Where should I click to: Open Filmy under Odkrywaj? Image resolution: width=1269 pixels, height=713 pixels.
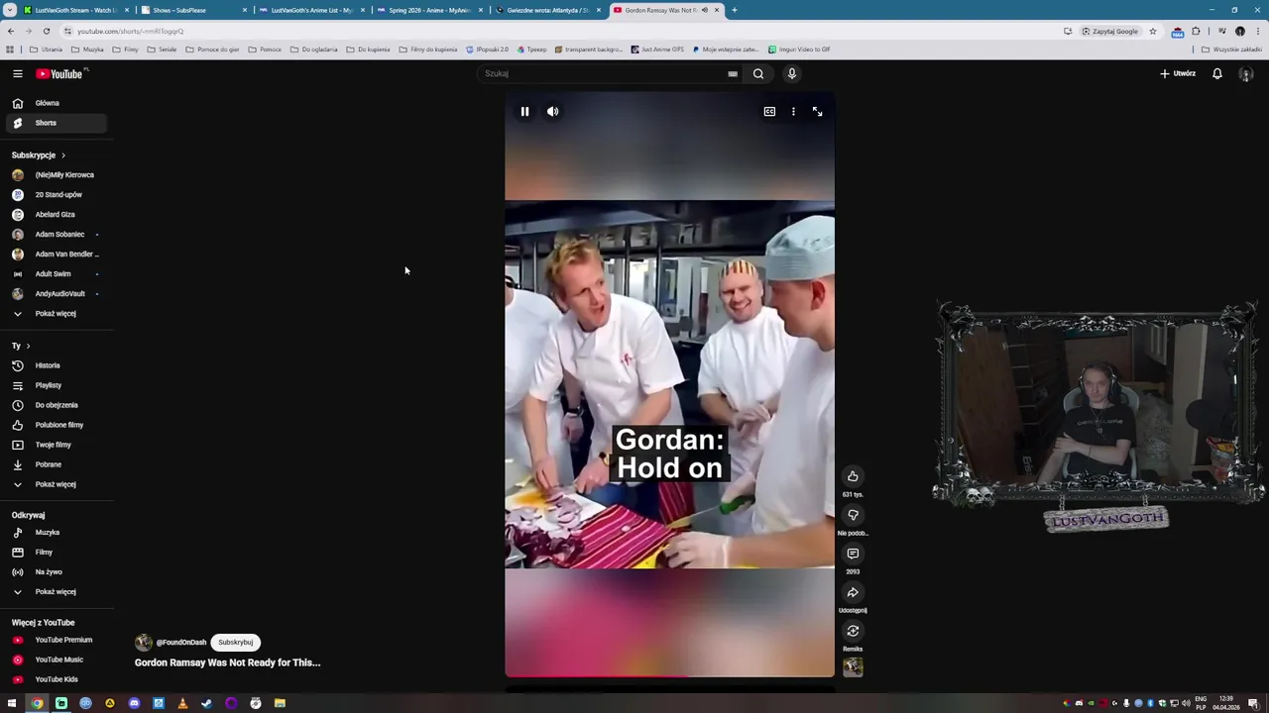point(56,553)
